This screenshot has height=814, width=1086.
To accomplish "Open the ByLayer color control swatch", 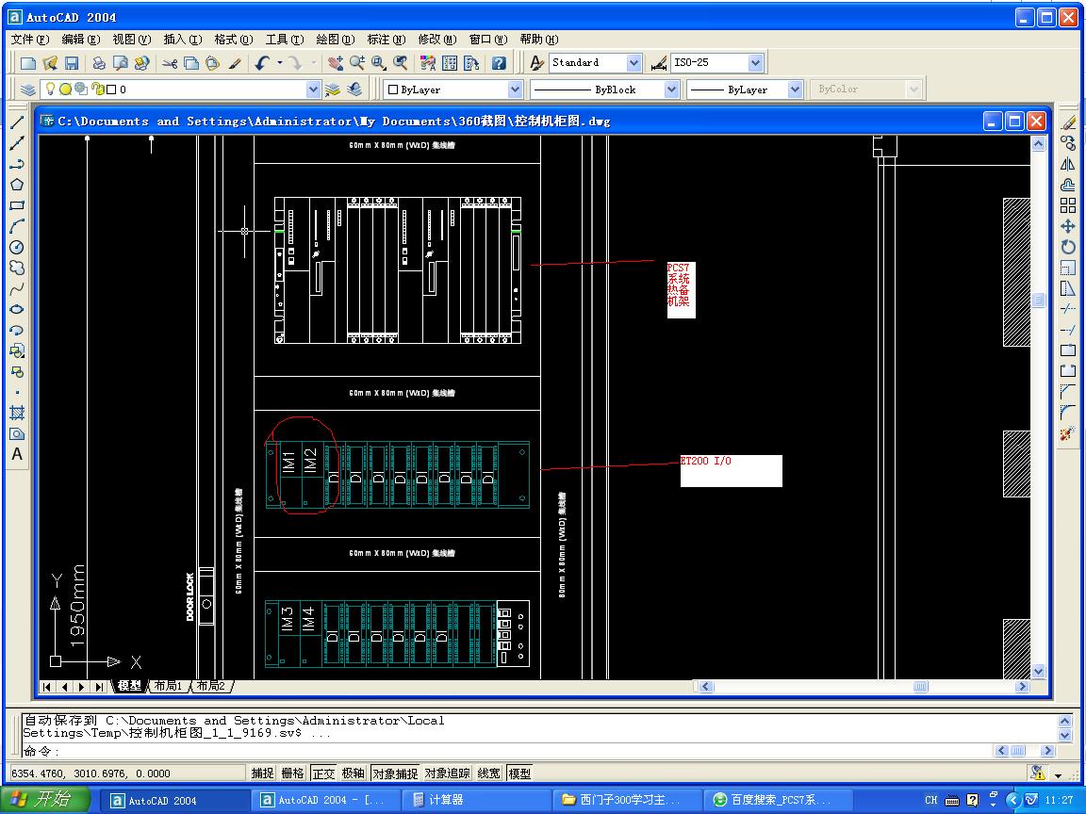I will coord(452,90).
